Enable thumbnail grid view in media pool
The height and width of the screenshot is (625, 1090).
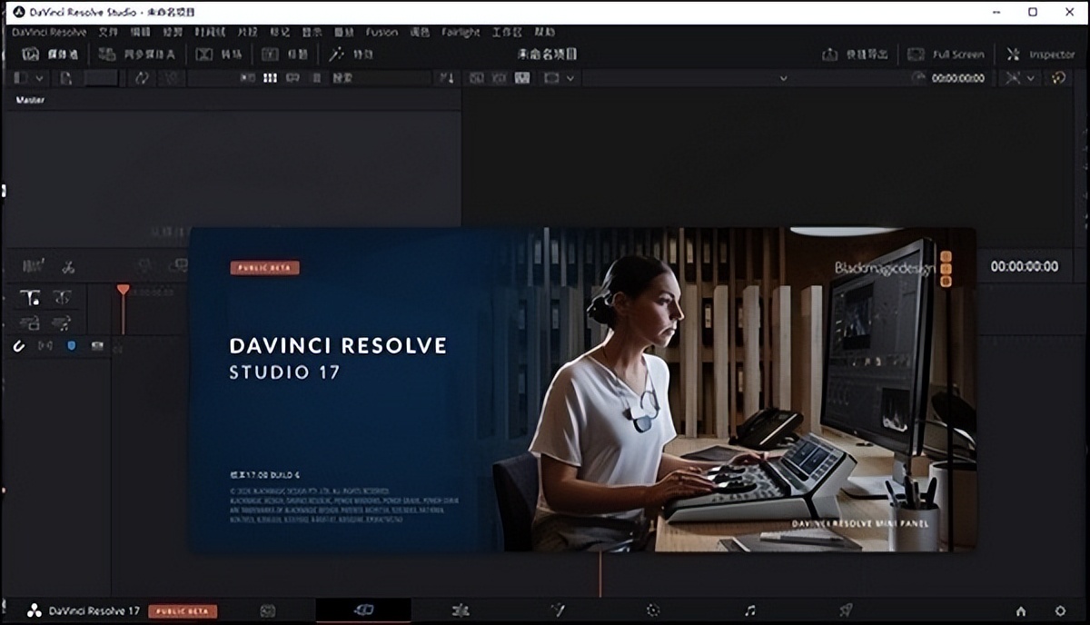269,78
